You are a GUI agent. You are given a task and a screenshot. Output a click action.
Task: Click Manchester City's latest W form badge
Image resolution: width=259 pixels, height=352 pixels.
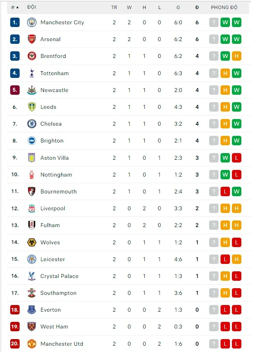pos(237,22)
